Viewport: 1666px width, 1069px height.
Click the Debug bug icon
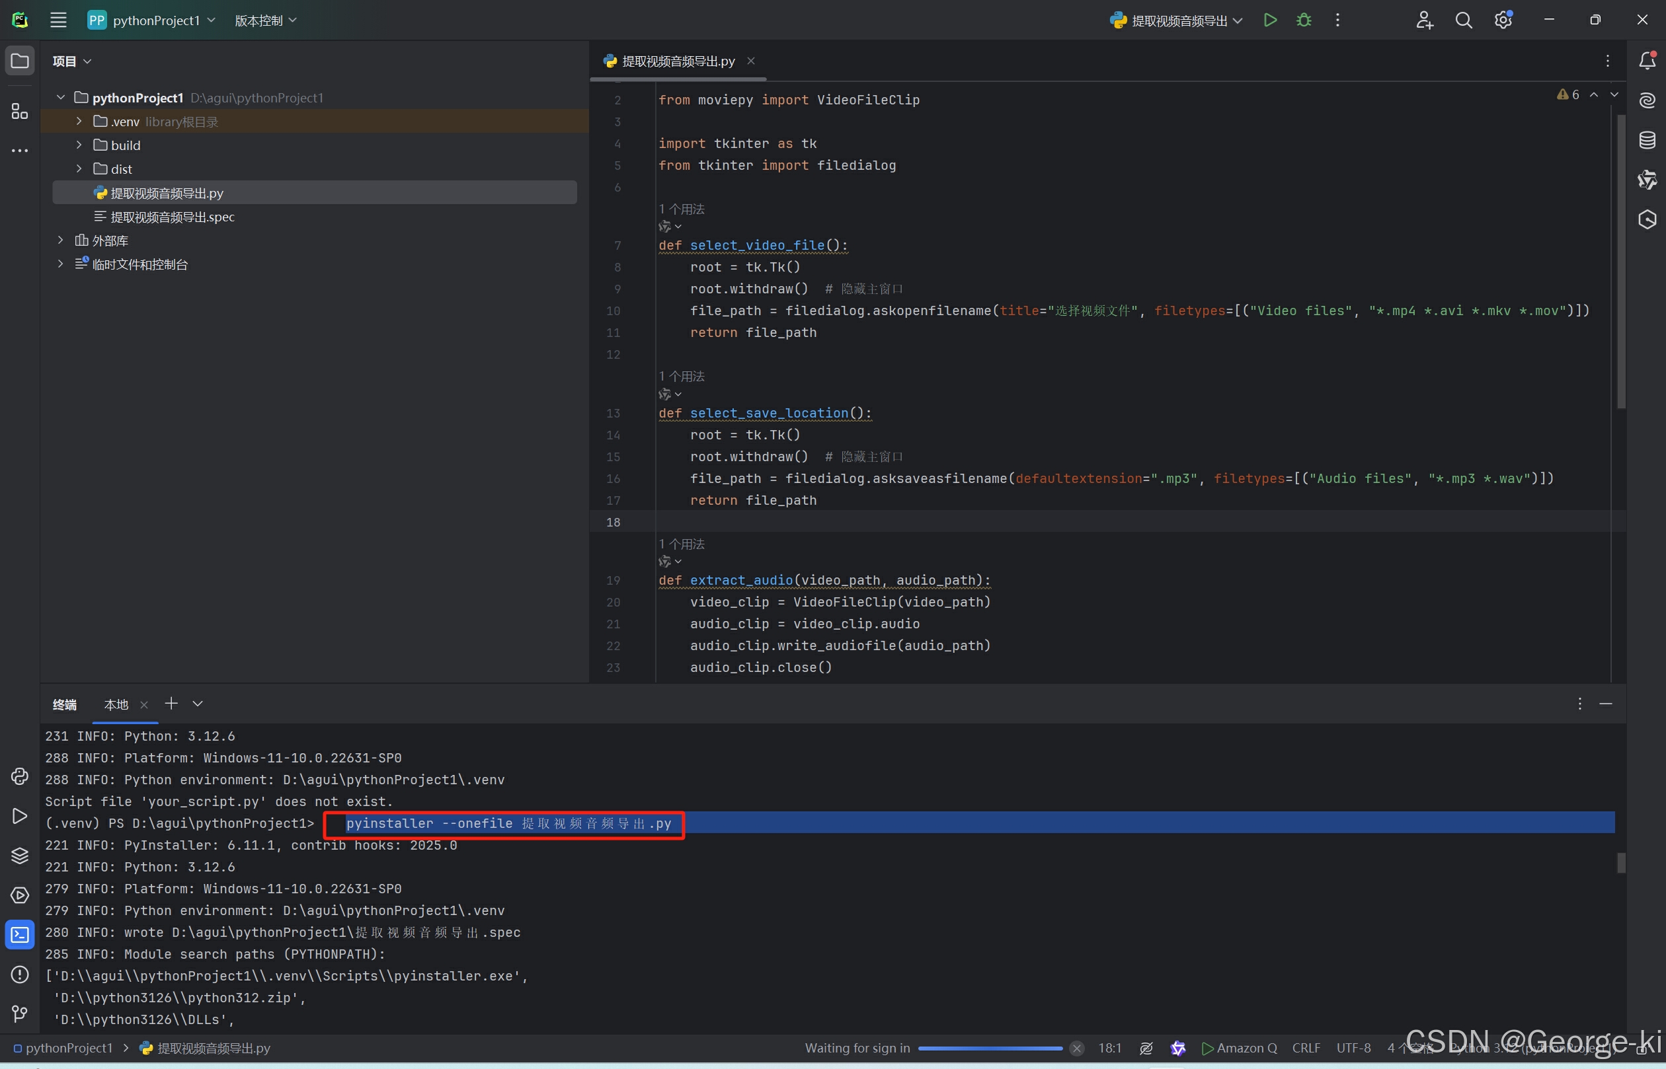[1304, 20]
